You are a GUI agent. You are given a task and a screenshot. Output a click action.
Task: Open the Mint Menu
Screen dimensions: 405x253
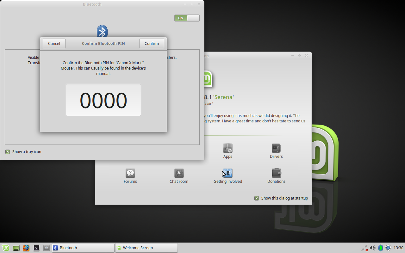click(x=5, y=248)
